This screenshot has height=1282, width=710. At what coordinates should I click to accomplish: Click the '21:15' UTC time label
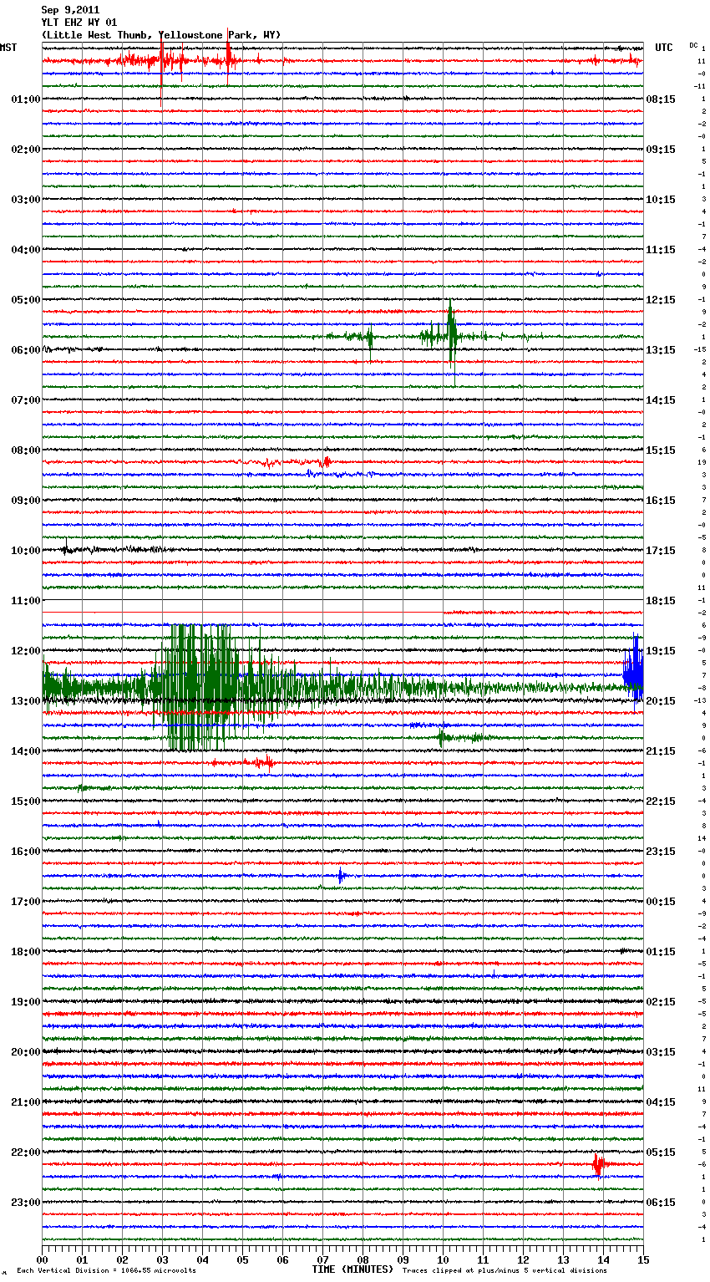[661, 751]
